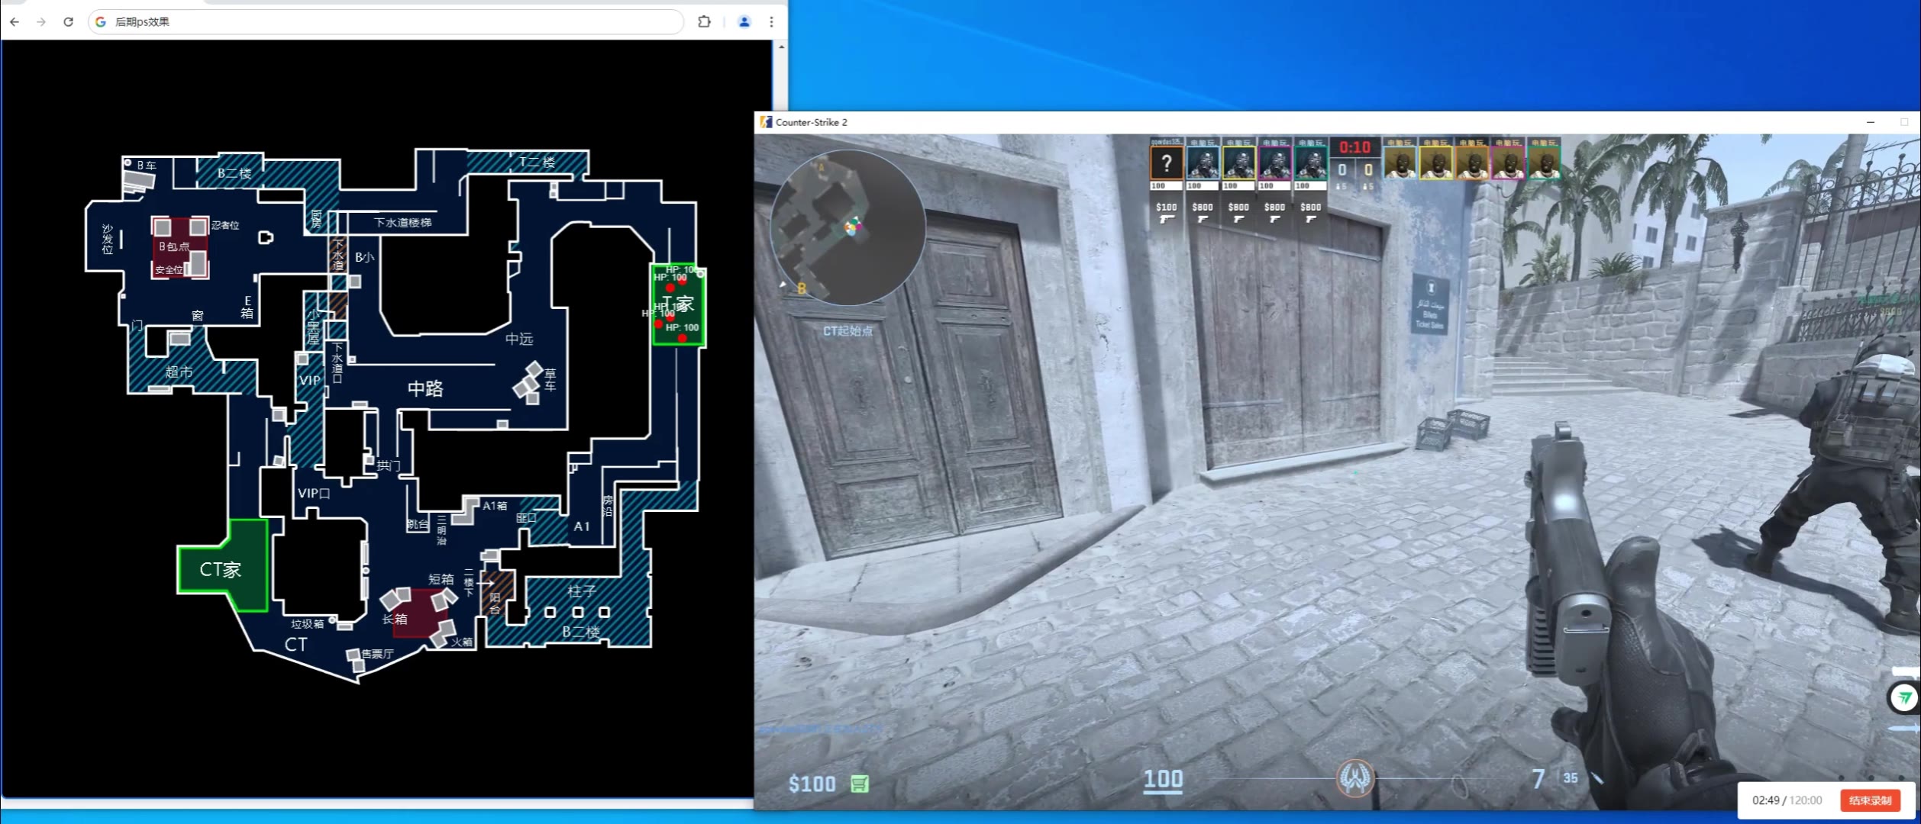Click the green buy-cart icon next to $100
The height and width of the screenshot is (824, 1921).
(x=860, y=784)
